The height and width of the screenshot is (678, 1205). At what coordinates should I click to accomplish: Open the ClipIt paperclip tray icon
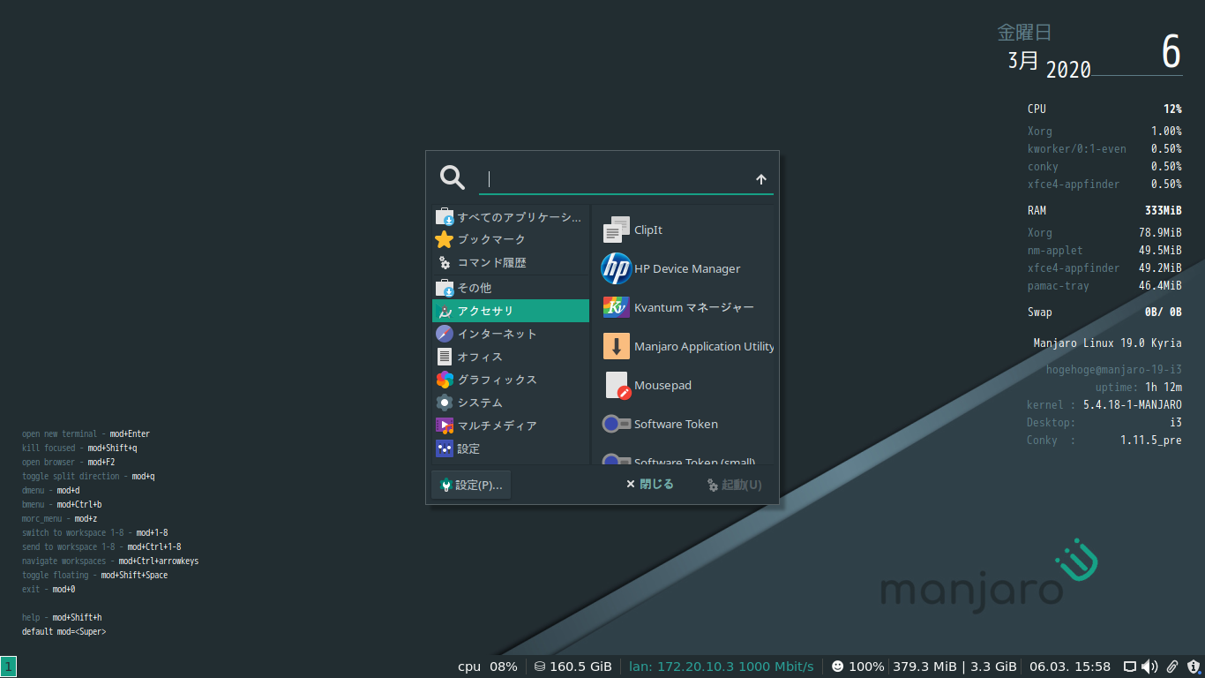coord(1172,667)
